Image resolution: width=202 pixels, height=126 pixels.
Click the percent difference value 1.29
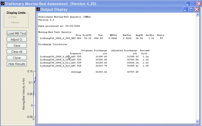(146, 66)
